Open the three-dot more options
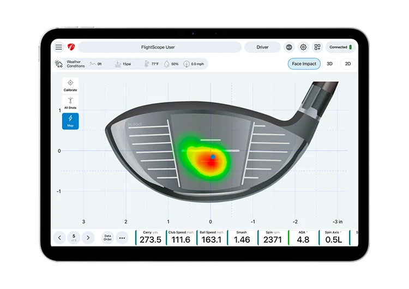The width and height of the screenshot is (409, 289). click(122, 238)
